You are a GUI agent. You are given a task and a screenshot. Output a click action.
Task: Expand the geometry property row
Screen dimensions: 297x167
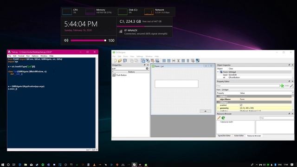[x=218, y=108]
